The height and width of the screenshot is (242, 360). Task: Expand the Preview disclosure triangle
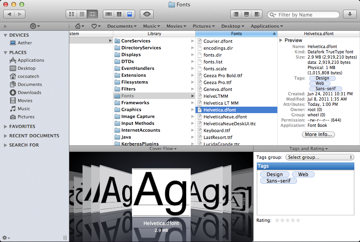point(281,40)
